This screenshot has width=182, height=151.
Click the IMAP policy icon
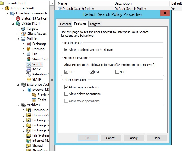tap(29, 69)
